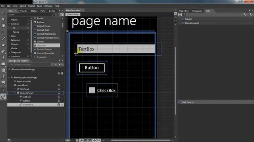
Task: Open the File menu
Action: pos(3,6)
